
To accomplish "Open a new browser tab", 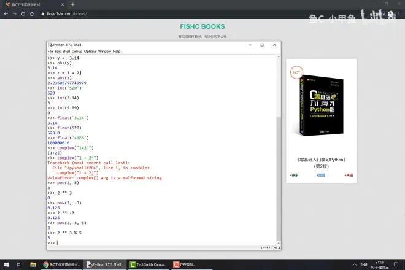I will pos(72,4).
